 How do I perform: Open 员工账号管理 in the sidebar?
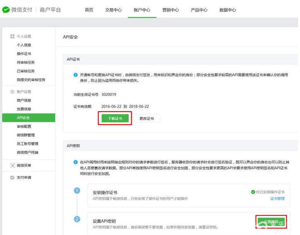point(28,144)
